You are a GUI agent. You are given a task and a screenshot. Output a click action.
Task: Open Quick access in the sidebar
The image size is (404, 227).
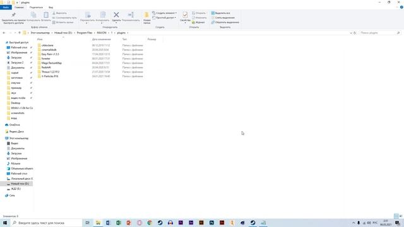(19, 42)
